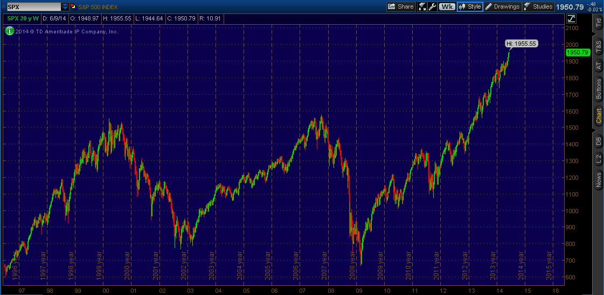Open the News side tab
This screenshot has height=295, width=604.
pyautogui.click(x=598, y=179)
